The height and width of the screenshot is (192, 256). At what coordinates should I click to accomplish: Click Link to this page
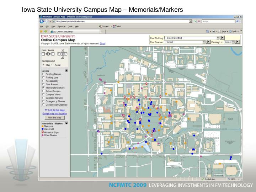(56, 110)
